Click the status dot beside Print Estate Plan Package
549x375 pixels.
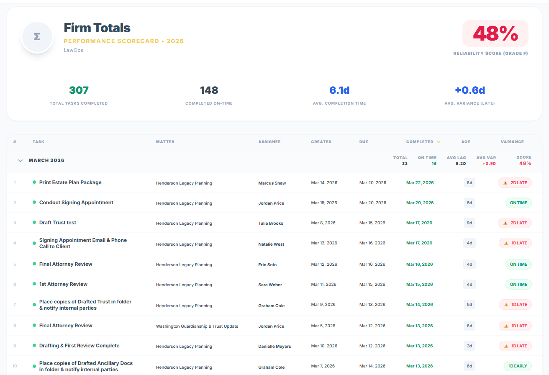(x=34, y=182)
